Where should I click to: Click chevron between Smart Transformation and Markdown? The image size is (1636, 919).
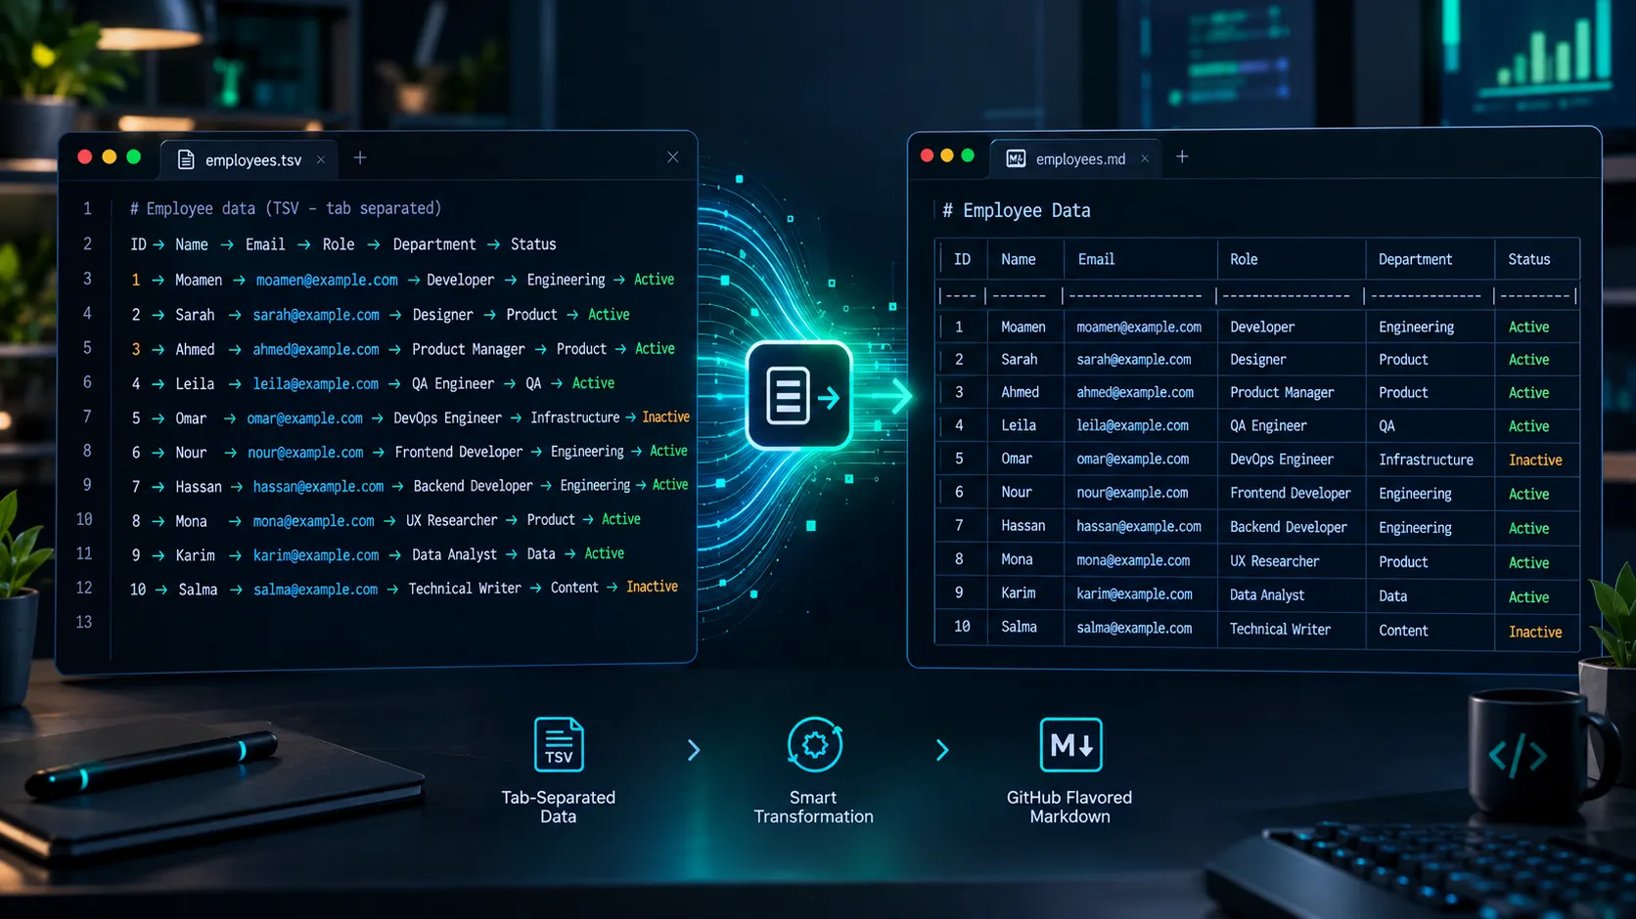click(942, 750)
